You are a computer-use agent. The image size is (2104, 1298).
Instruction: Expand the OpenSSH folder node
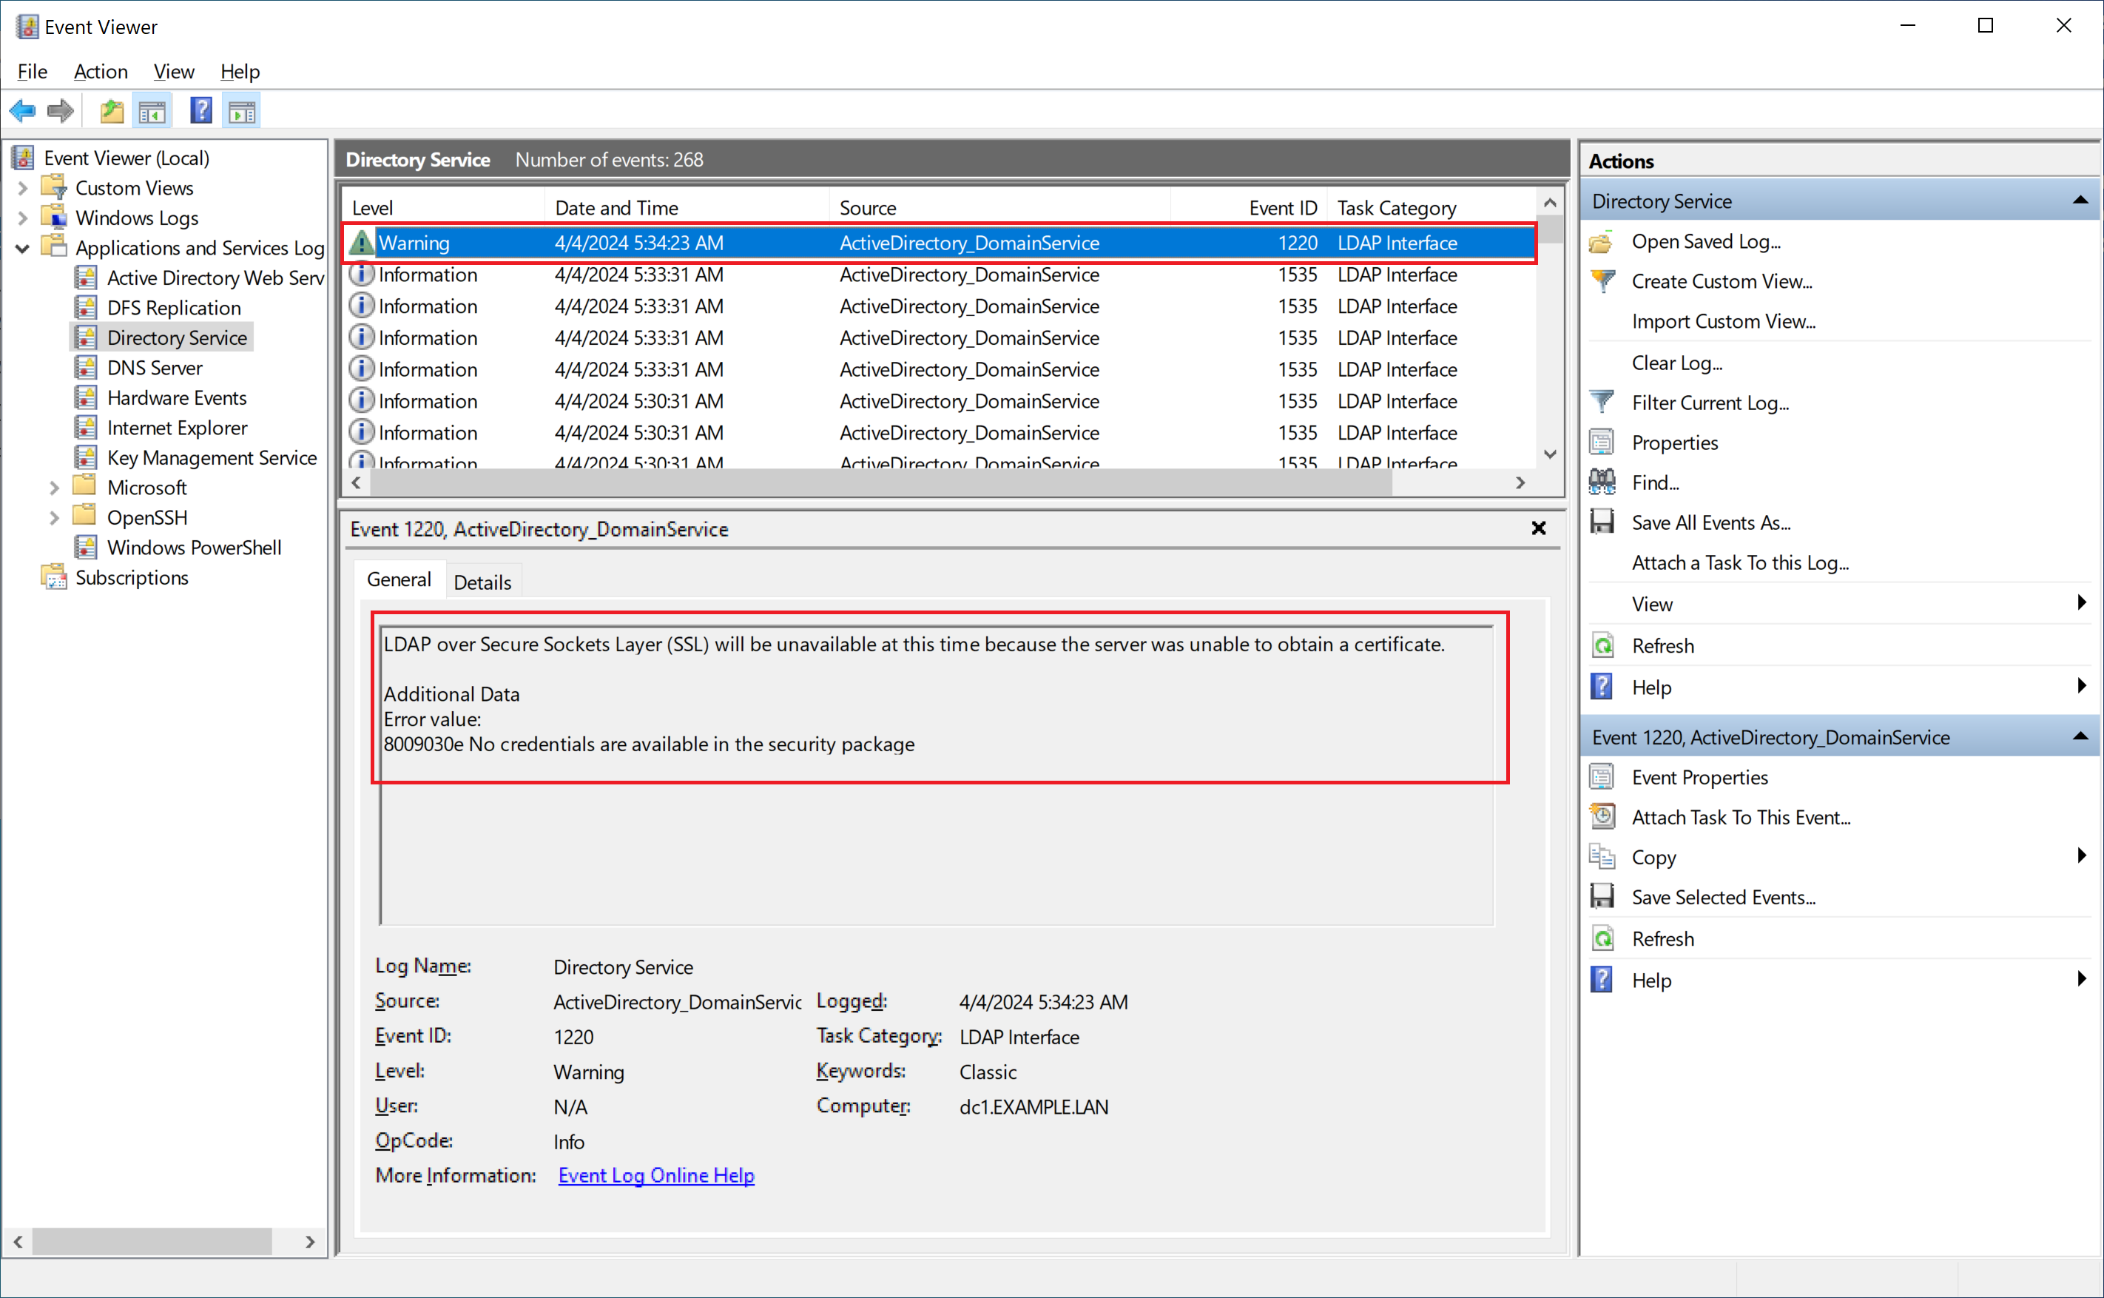pyautogui.click(x=54, y=518)
